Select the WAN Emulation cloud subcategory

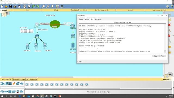(21, 91)
